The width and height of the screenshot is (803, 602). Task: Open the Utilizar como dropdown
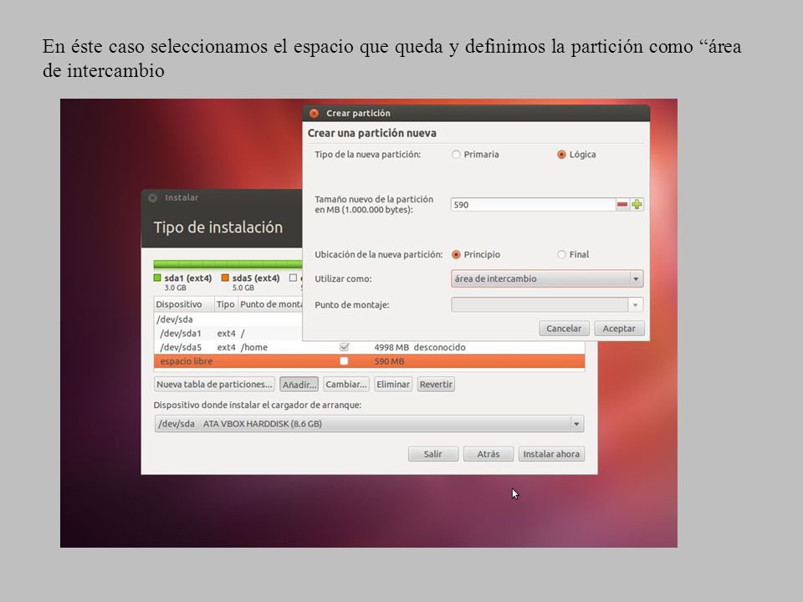pos(547,278)
